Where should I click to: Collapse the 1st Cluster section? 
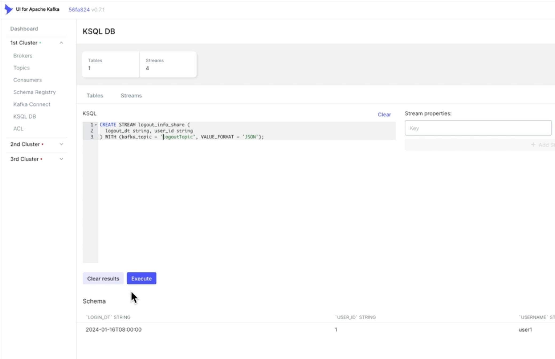pos(61,43)
